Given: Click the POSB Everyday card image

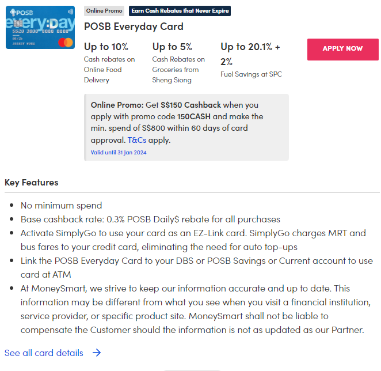Looking at the screenshot, I should 40,28.
